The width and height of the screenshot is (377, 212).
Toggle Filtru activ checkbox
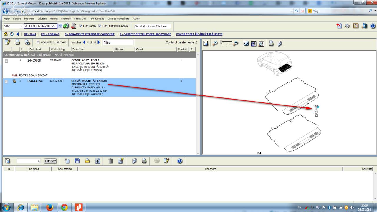click(x=81, y=26)
